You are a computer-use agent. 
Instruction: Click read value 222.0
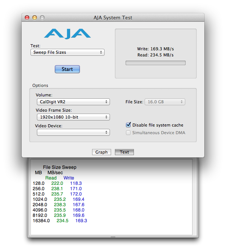coord(57,183)
